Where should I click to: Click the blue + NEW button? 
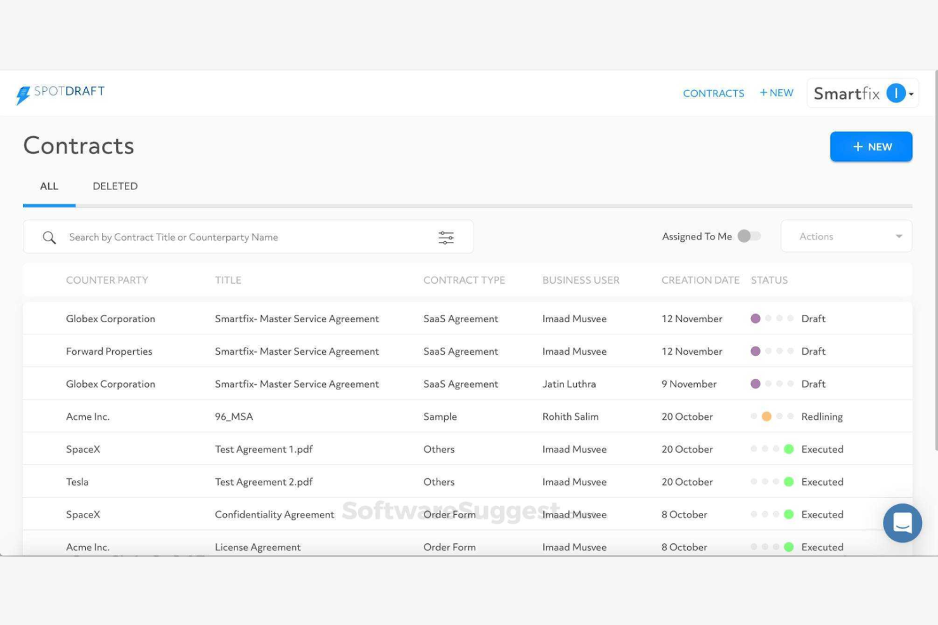click(x=871, y=147)
